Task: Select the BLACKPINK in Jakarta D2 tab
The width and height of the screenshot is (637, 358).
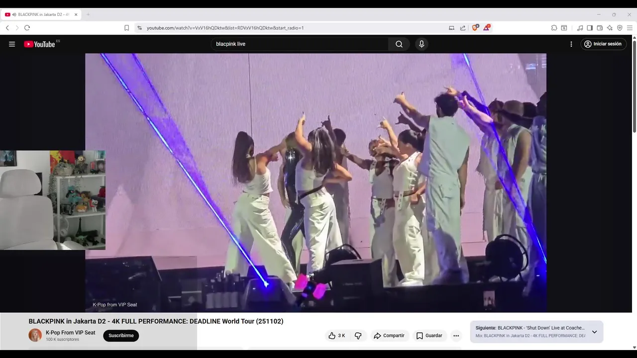Action: 41,14
